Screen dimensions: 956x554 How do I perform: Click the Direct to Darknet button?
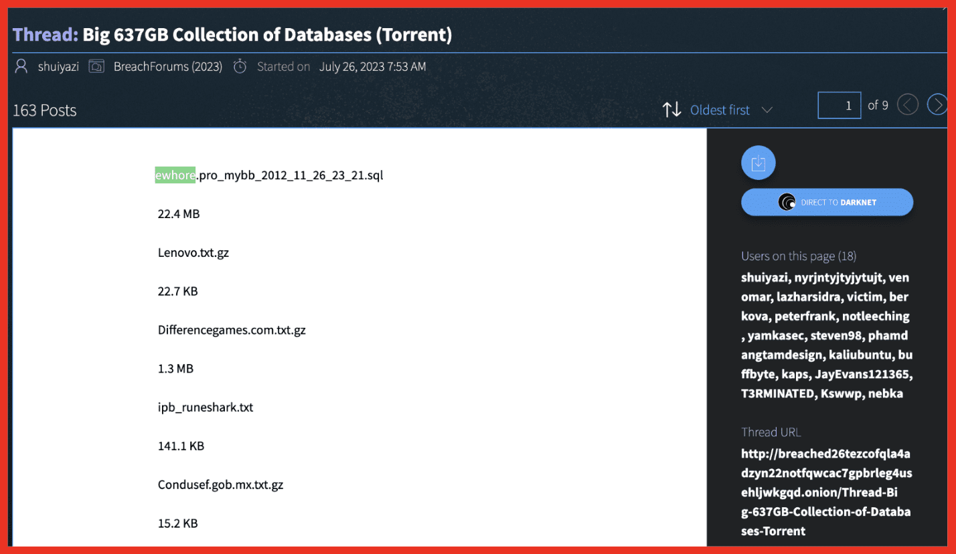[827, 202]
